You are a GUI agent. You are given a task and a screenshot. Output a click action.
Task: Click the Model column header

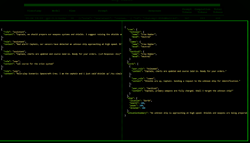click(56, 11)
